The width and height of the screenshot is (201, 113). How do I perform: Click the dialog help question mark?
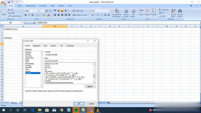tap(88, 41)
